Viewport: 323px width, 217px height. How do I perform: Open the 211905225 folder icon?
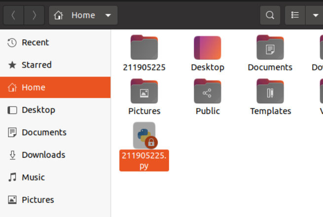144,48
